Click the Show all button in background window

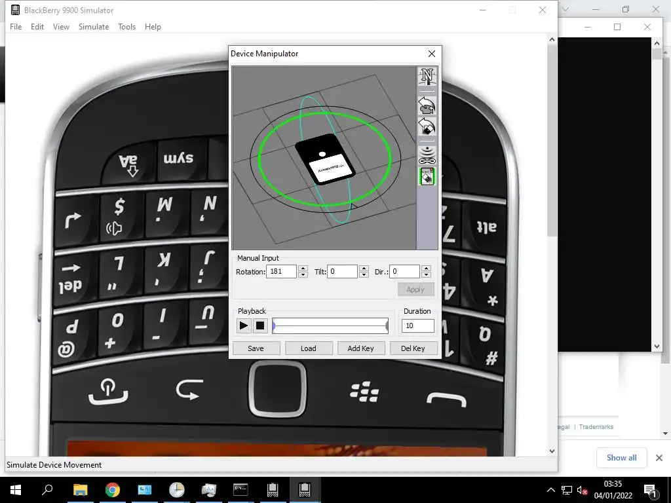621,458
